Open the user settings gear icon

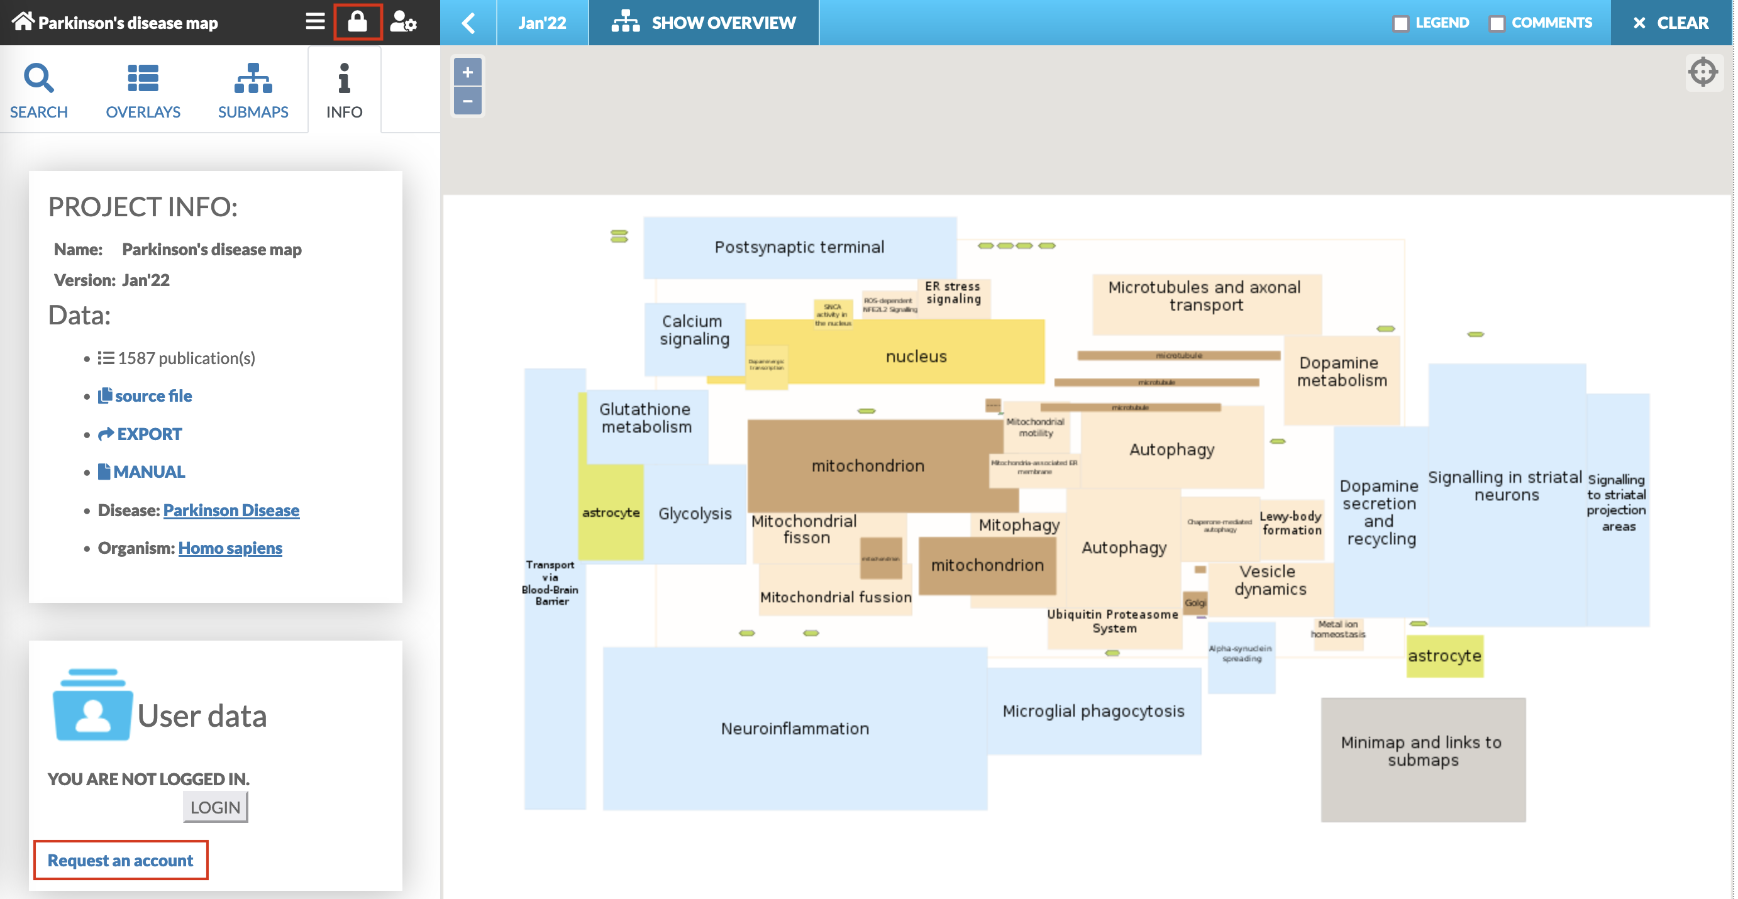pos(404,21)
